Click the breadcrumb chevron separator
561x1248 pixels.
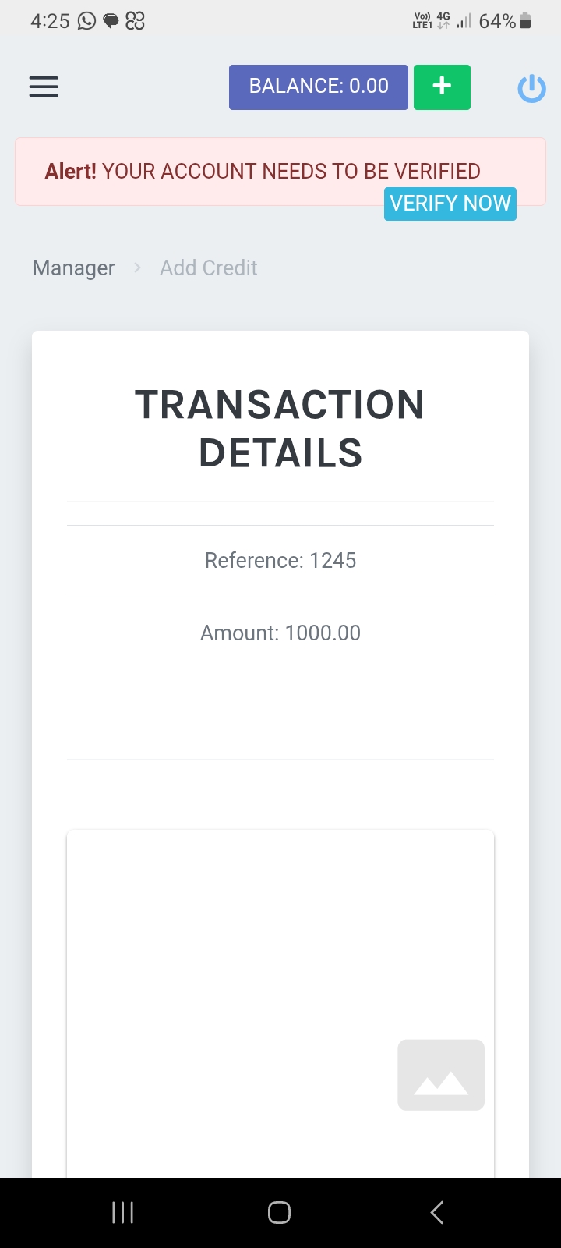coord(137,268)
